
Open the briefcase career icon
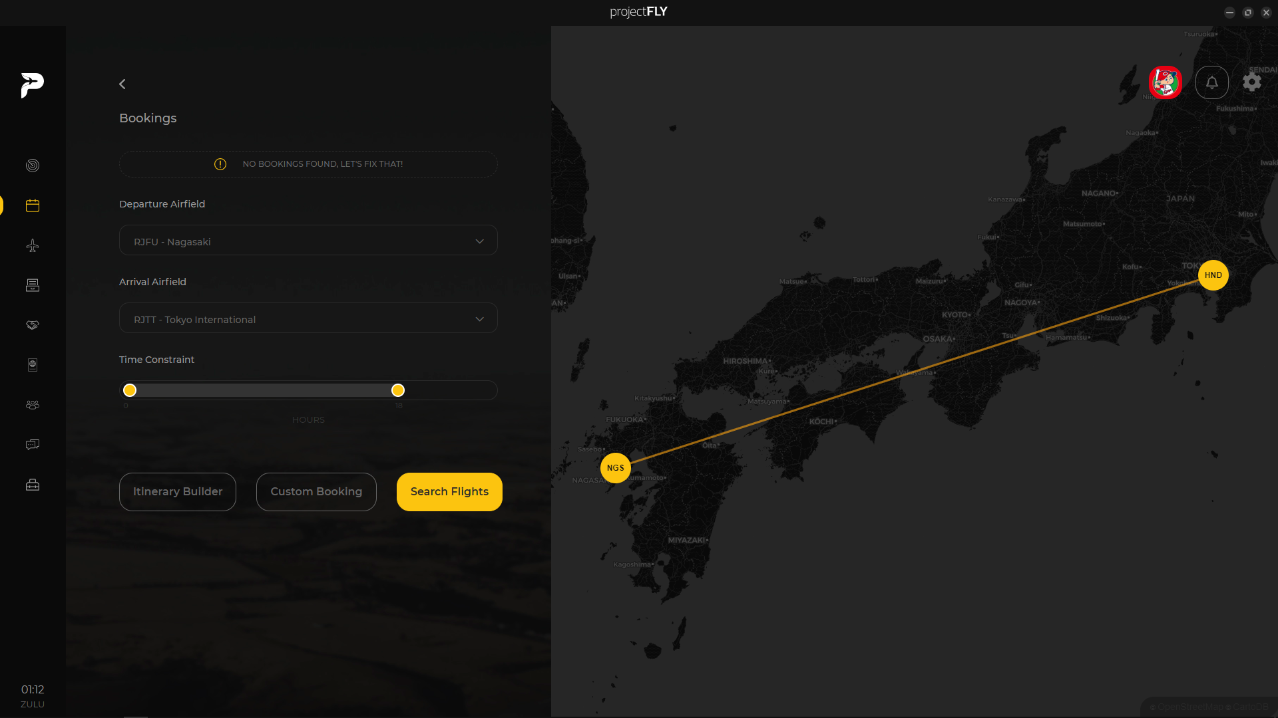32,485
